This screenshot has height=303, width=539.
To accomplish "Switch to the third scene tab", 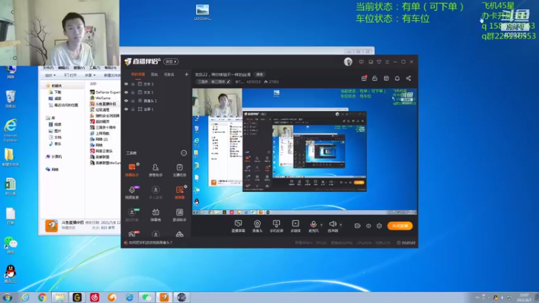I will pyautogui.click(x=169, y=75).
